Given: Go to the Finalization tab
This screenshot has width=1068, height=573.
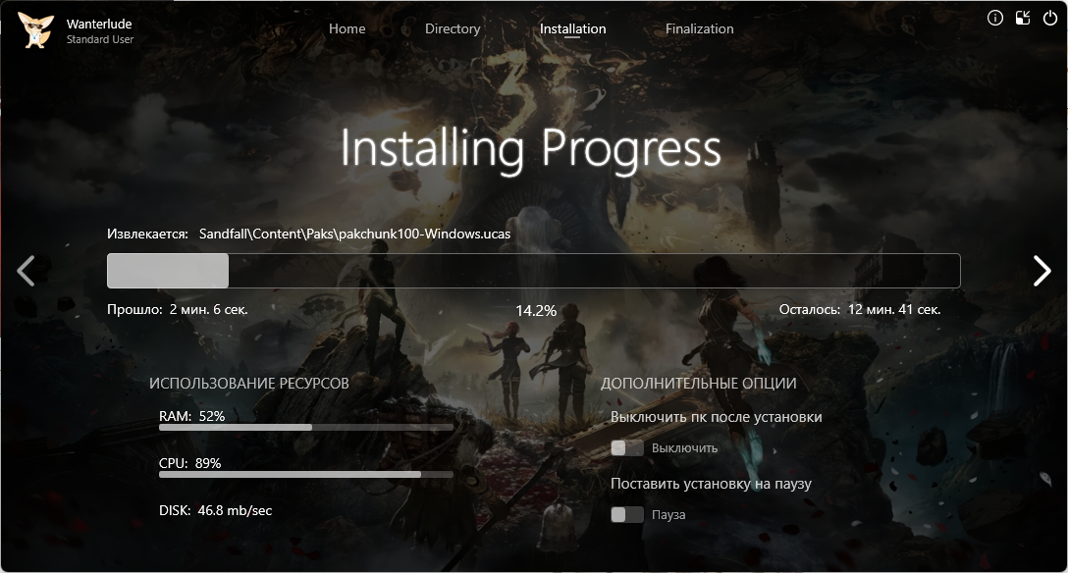Looking at the screenshot, I should tap(699, 29).
